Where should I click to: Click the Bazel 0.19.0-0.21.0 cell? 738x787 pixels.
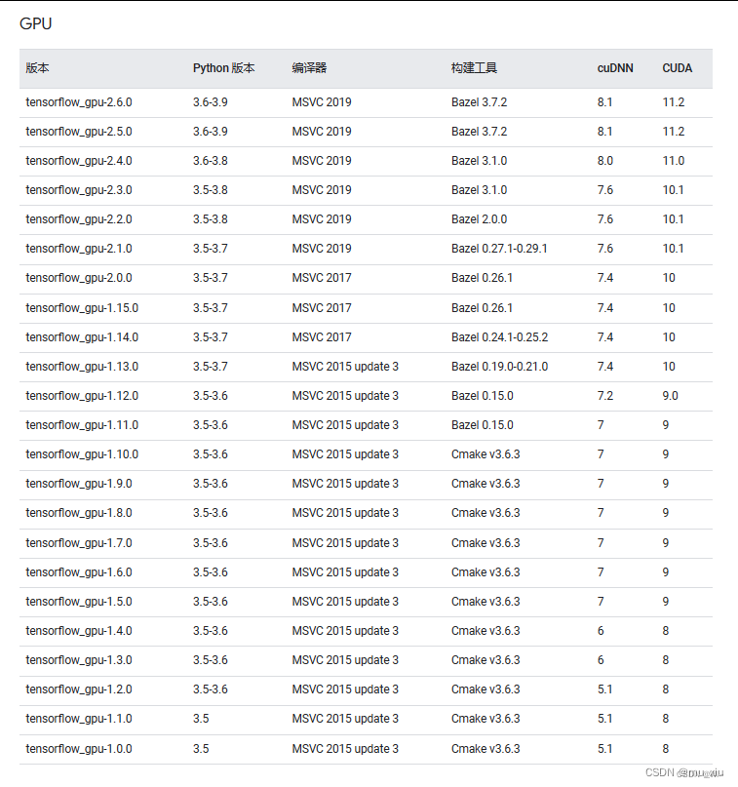pos(499,367)
